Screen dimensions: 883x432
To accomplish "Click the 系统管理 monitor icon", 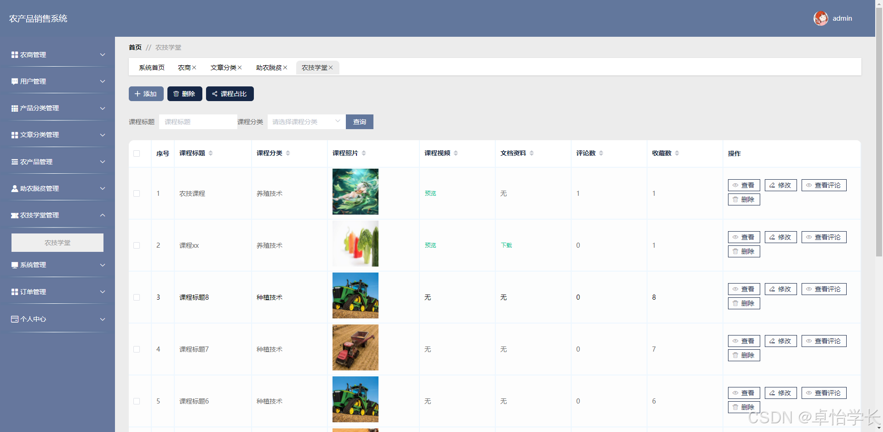I will 15,265.
